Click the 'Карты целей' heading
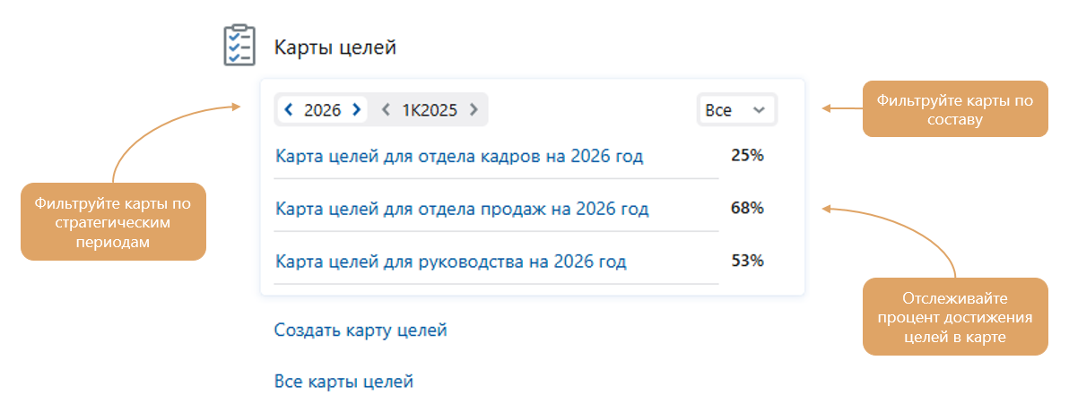1069x412 pixels. pos(335,47)
